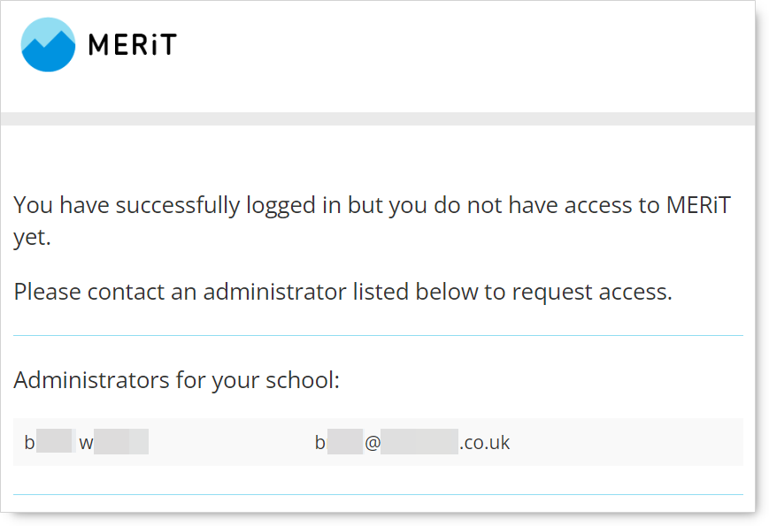
Task: Click the black bar at the window bottom
Action: click(378, 519)
